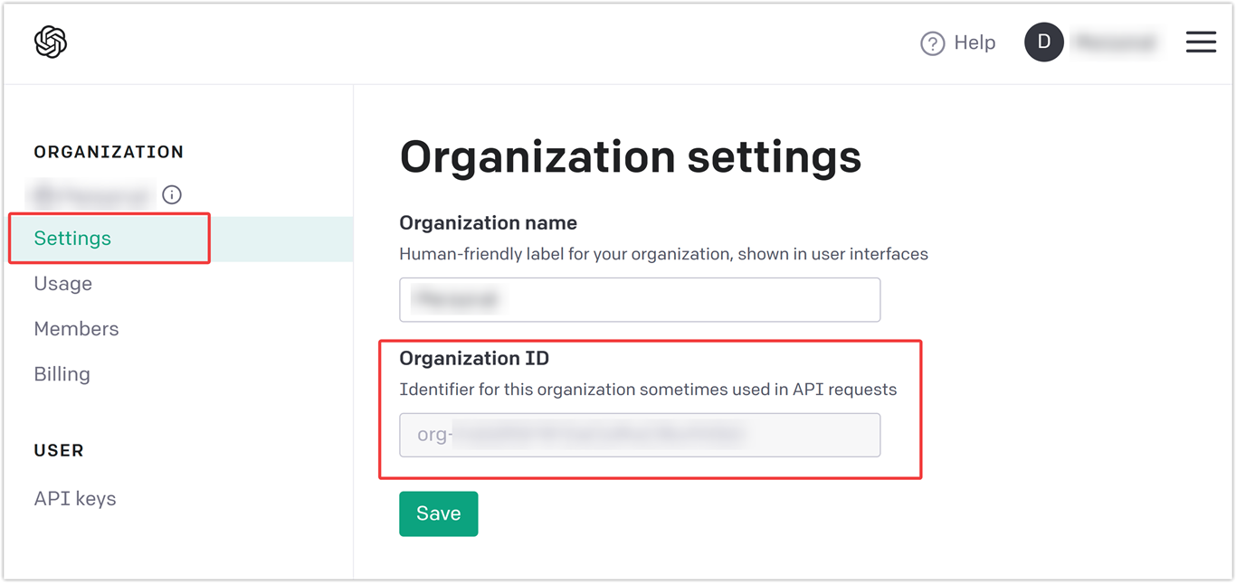
Task: Click the Organization ID field
Action: (x=640, y=435)
